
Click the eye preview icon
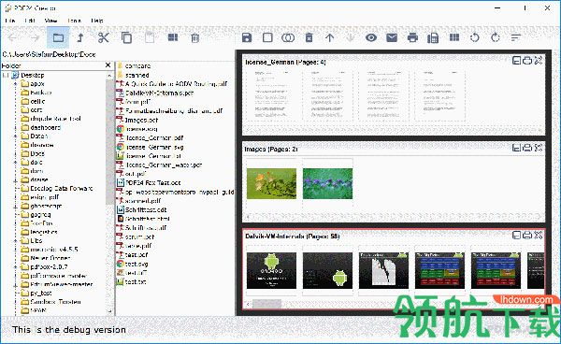tap(371, 37)
